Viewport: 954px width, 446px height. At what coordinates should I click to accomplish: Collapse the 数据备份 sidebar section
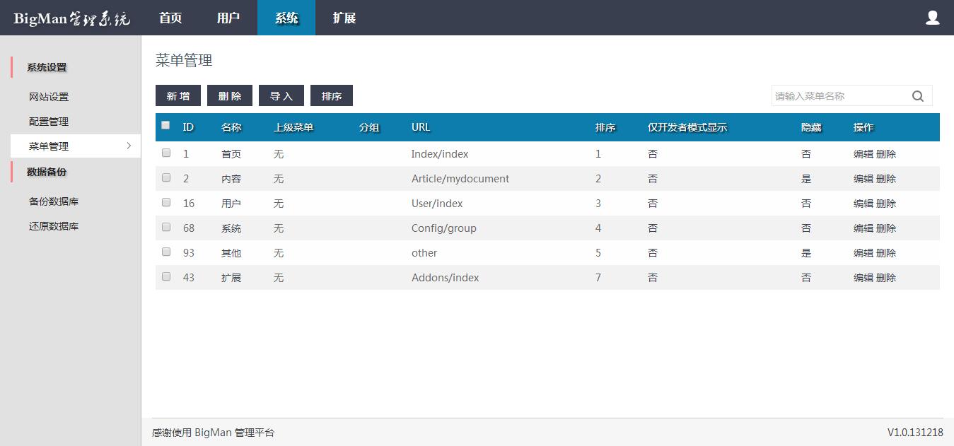(47, 172)
